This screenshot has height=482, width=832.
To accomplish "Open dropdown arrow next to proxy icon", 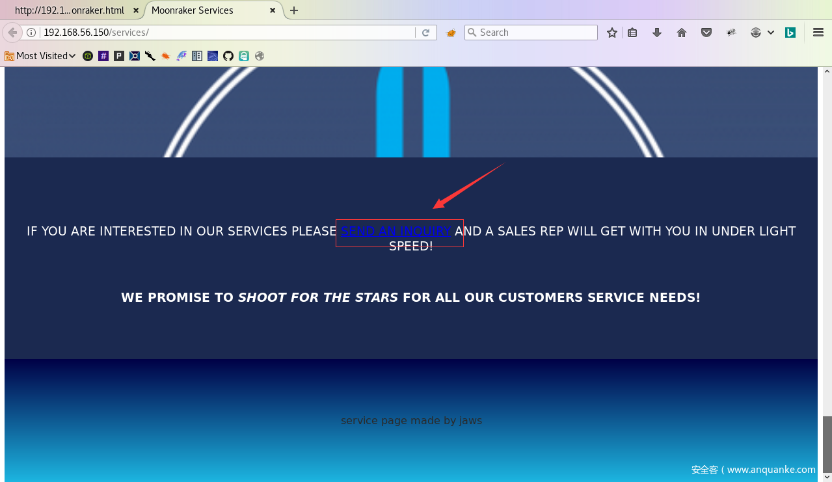I will pyautogui.click(x=771, y=33).
